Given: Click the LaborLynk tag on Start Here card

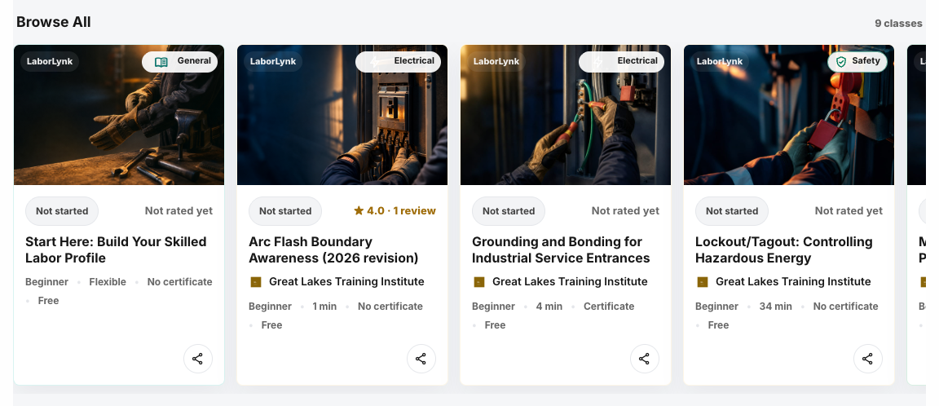Looking at the screenshot, I should (50, 62).
